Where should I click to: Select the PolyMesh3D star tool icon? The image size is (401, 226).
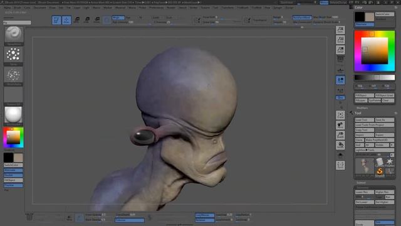pos(390,162)
